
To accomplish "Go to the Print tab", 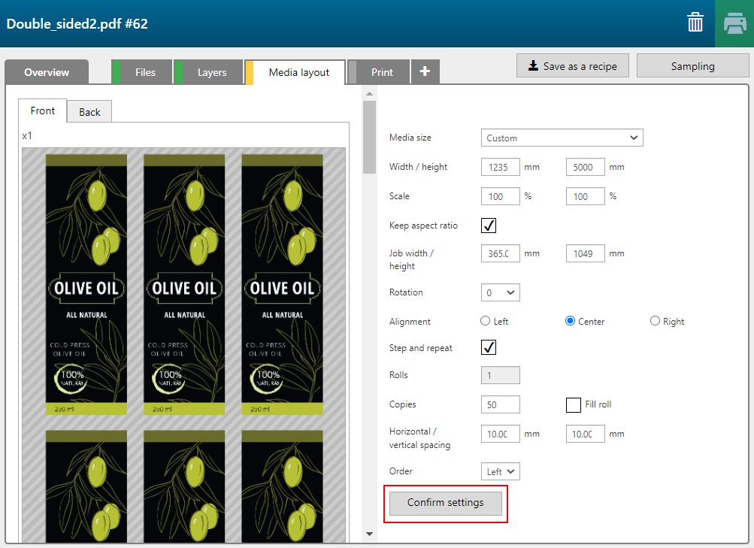I will click(382, 72).
